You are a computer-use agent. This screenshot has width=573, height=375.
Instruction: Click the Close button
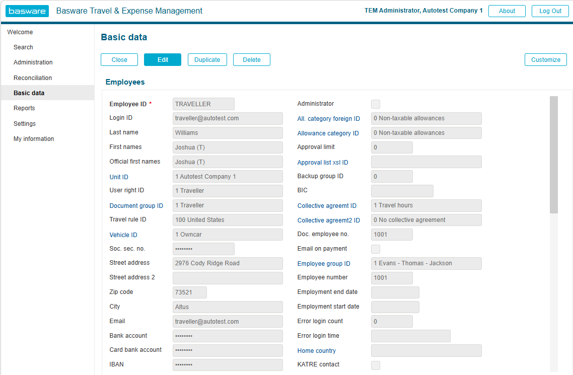coord(119,60)
